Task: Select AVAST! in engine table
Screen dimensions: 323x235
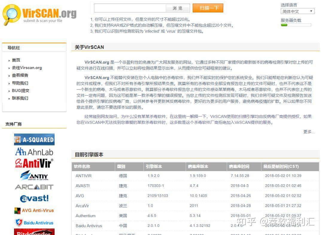Action: point(83,186)
